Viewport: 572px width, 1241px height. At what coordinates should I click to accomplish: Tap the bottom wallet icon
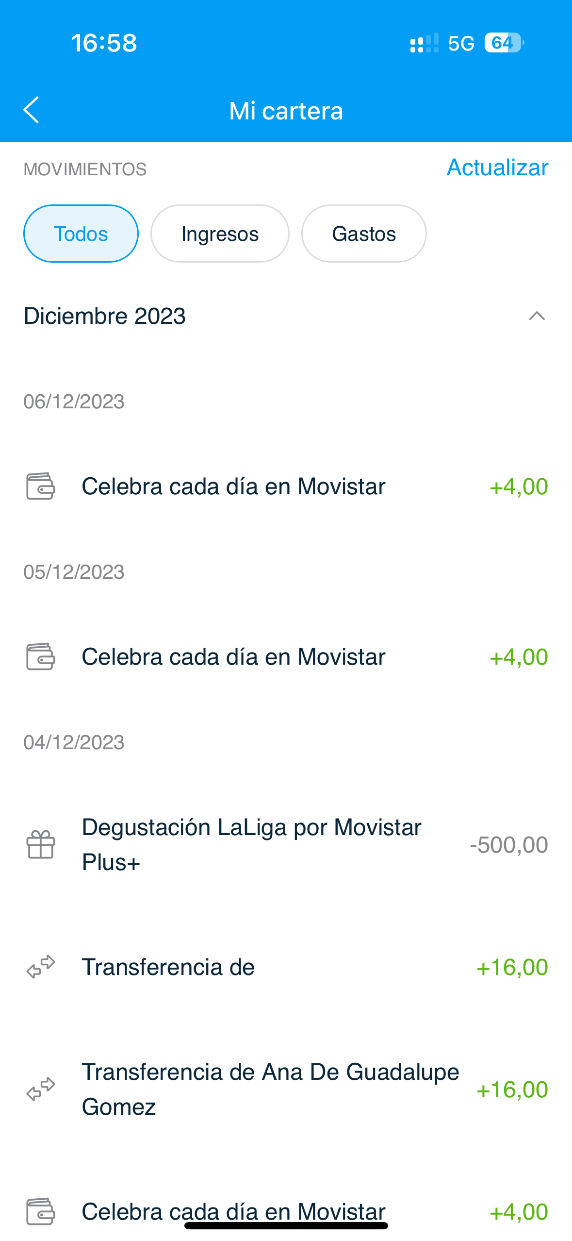40,1211
